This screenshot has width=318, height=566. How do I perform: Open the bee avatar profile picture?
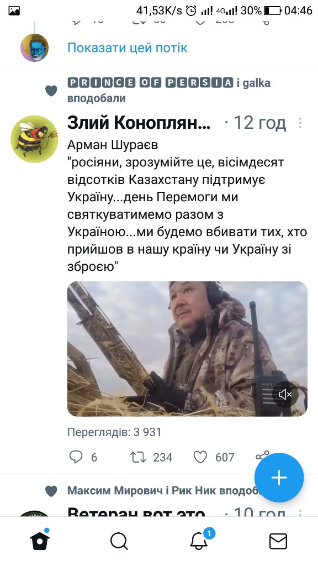(34, 139)
